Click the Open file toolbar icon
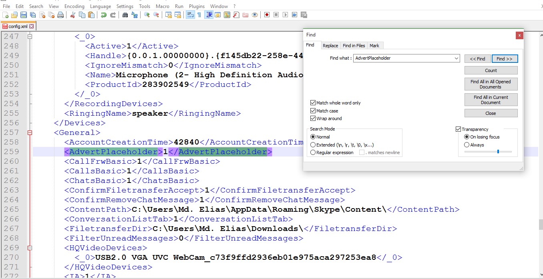The width and height of the screenshot is (543, 279). point(14,15)
